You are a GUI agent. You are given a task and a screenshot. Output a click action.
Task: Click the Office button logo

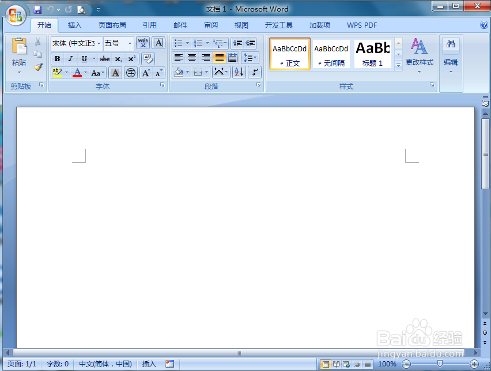[16, 15]
